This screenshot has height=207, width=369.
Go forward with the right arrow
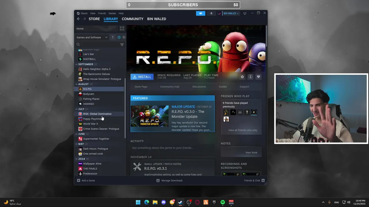click(84, 19)
